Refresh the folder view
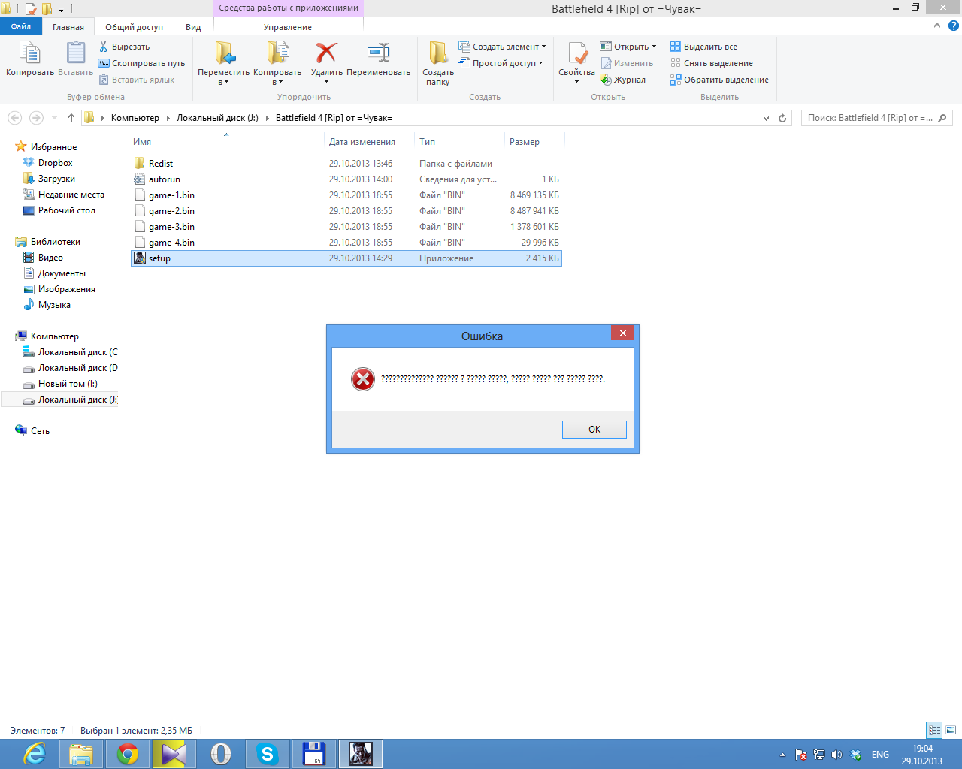Screen dimensions: 962x769 point(782,118)
